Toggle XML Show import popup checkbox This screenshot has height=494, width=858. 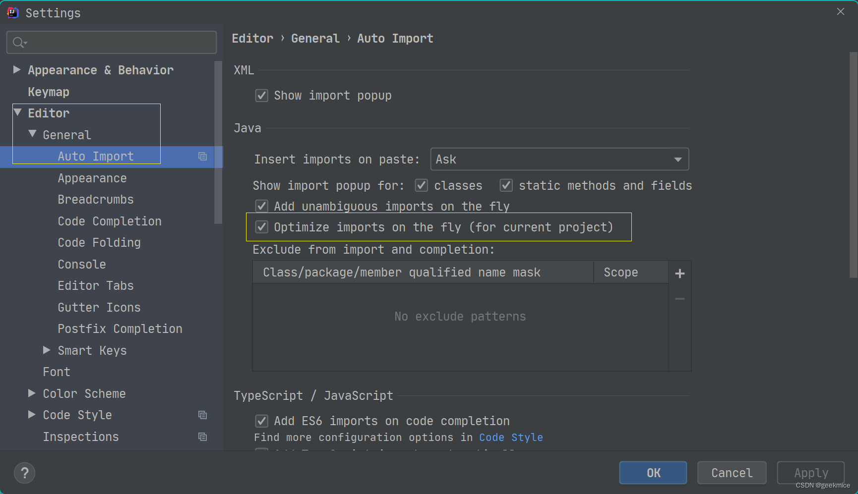(261, 96)
